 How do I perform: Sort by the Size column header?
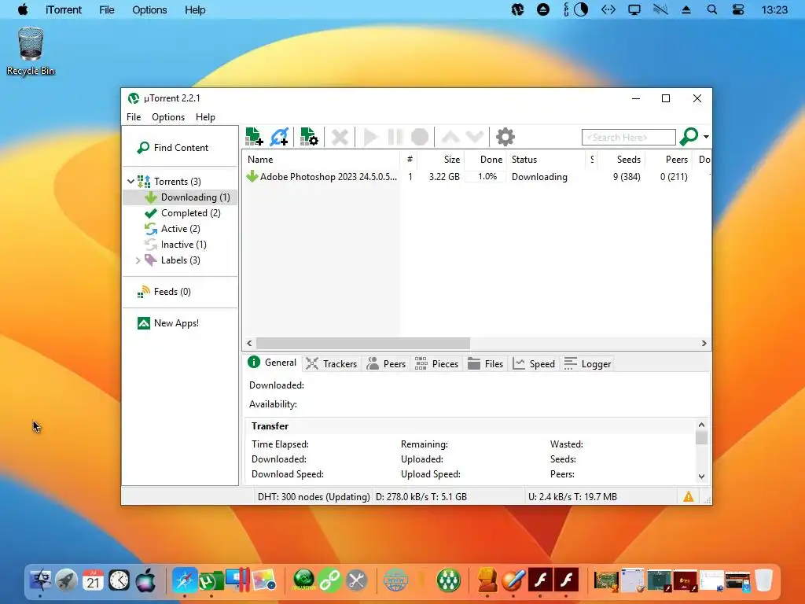[x=442, y=160]
